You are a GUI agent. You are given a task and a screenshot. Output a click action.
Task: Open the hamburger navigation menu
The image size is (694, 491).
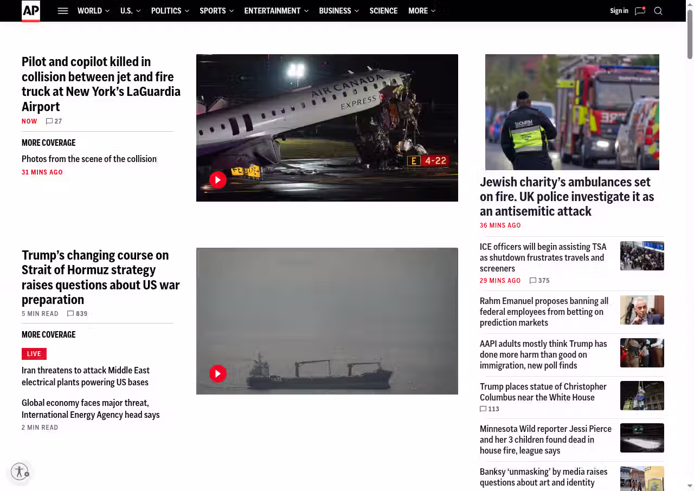(x=63, y=11)
